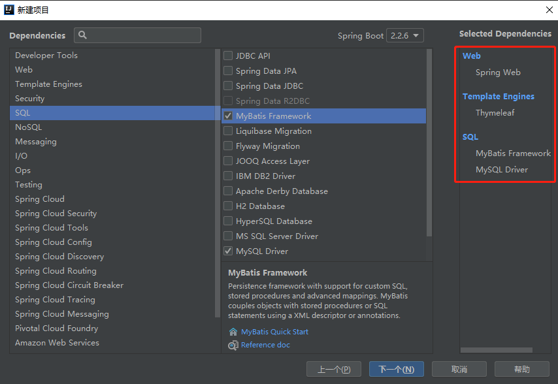Enable the Flyway Migration dependency
558x384 pixels.
pyautogui.click(x=229, y=146)
